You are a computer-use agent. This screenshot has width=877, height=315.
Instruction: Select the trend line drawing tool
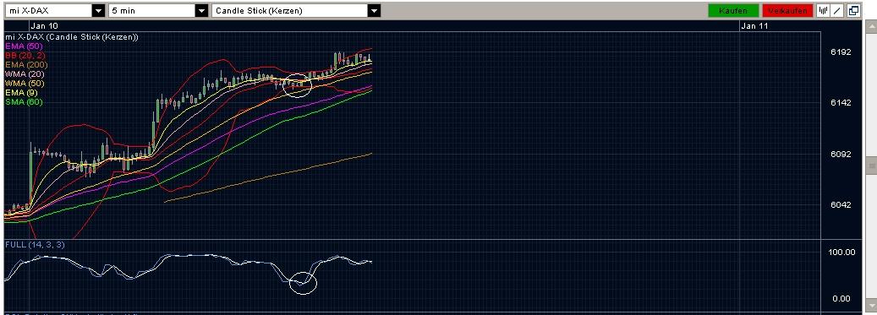pos(837,11)
